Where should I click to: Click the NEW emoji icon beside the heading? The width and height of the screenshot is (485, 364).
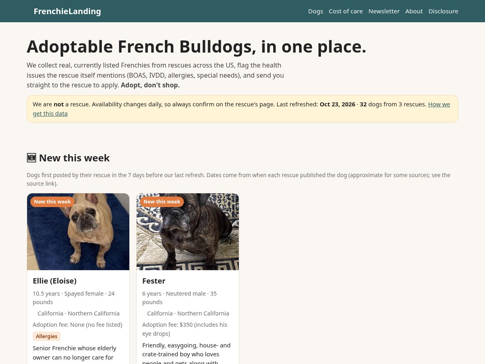tap(32, 158)
